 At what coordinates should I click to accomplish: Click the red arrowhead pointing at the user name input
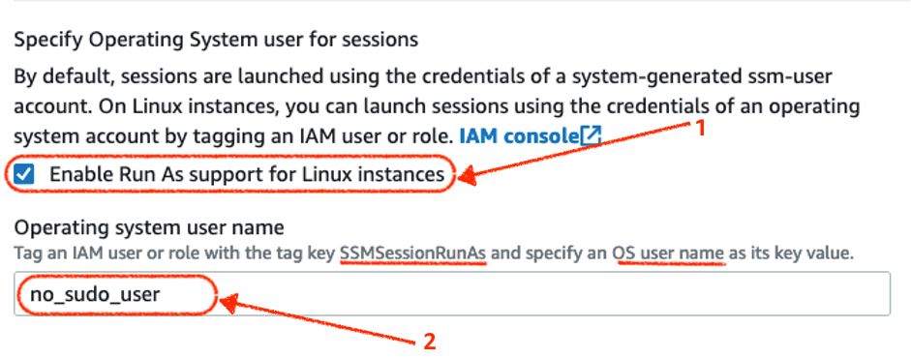228,303
